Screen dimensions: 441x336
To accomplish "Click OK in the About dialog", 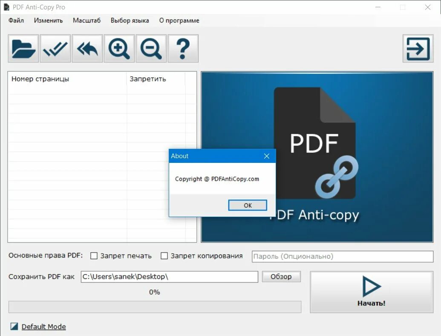I will click(248, 205).
